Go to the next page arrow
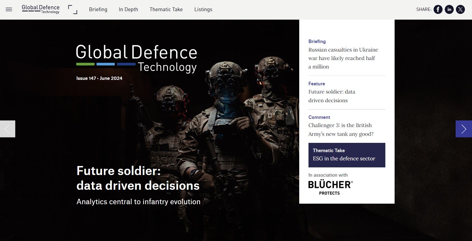The height and width of the screenshot is (241, 472). (x=464, y=129)
